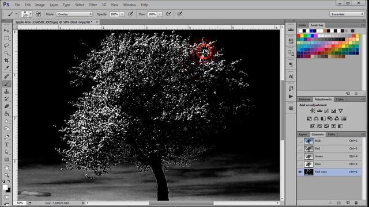Select the Rectangle shape tool
369x207 pixels.
point(6,160)
